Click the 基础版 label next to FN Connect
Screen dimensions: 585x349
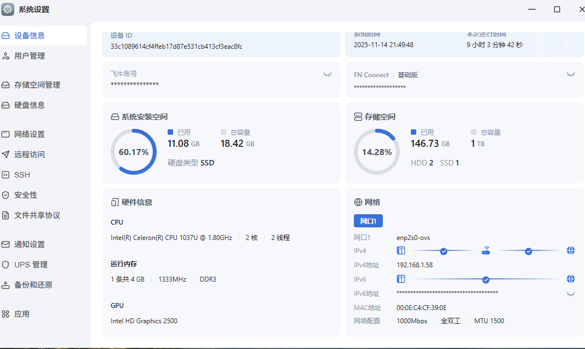click(408, 75)
